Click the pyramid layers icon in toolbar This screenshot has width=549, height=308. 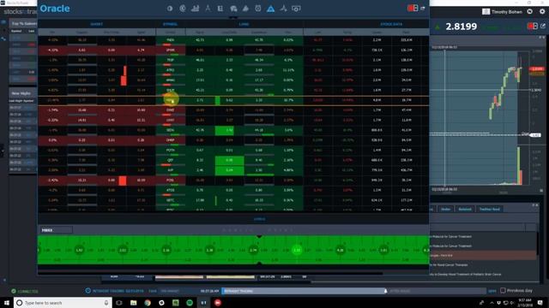(245, 9)
